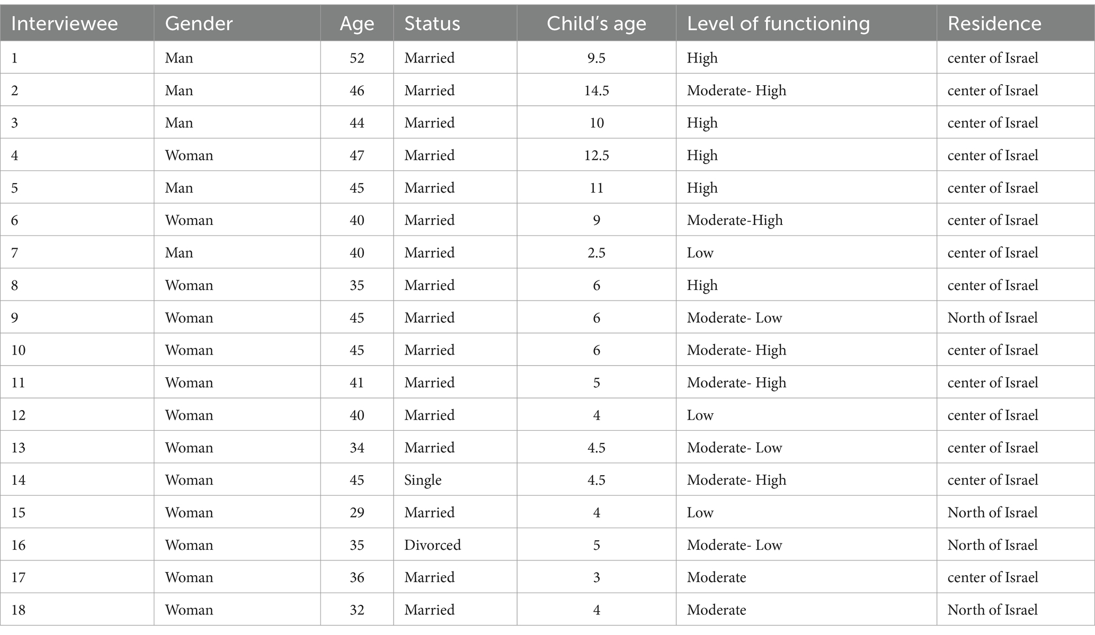Click child's age 14.5 cell
1095x635 pixels.
(x=597, y=90)
